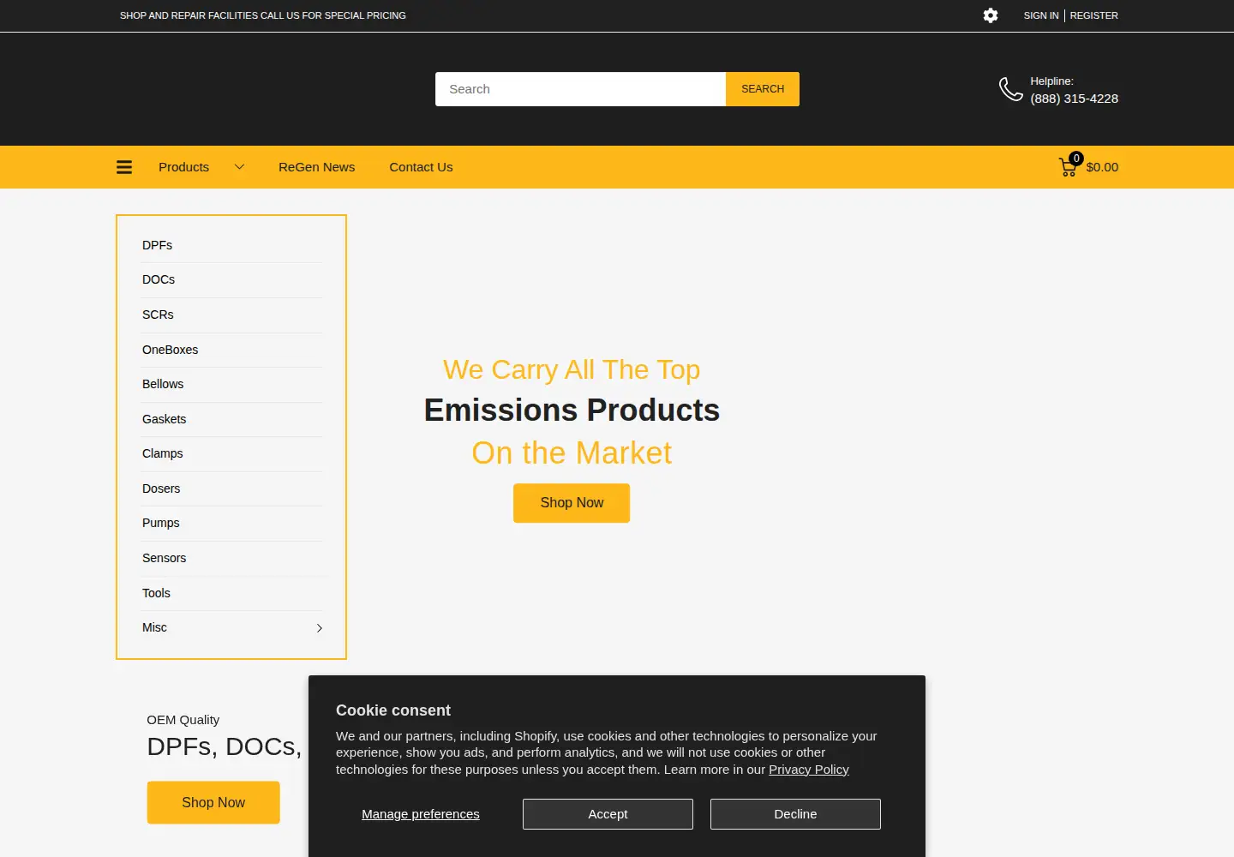Decline cookies in consent dialog

click(795, 814)
